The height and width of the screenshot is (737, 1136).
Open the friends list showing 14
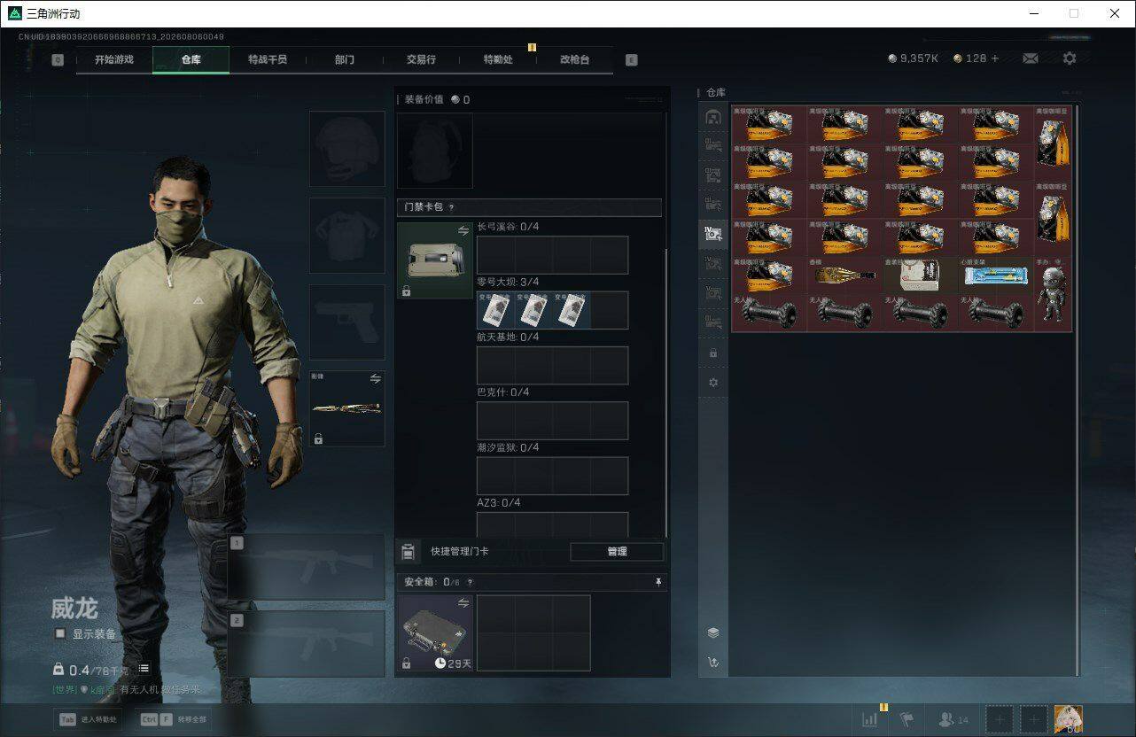pyautogui.click(x=953, y=720)
